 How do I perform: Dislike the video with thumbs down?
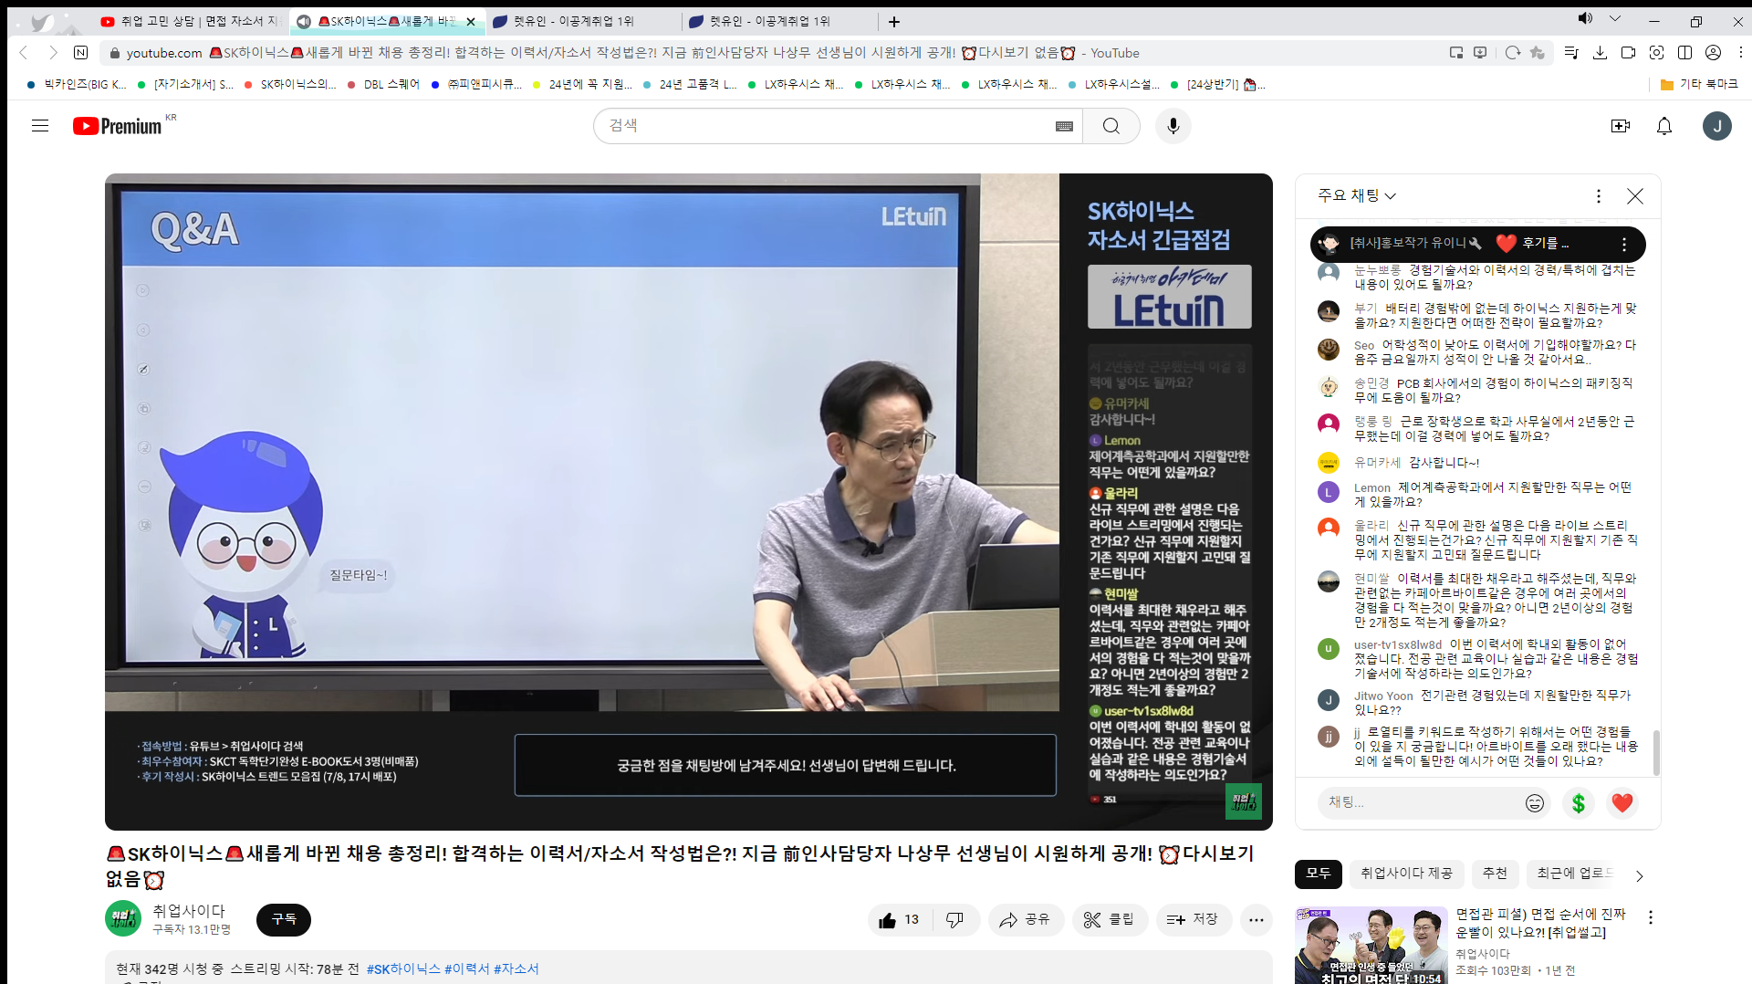(x=954, y=920)
